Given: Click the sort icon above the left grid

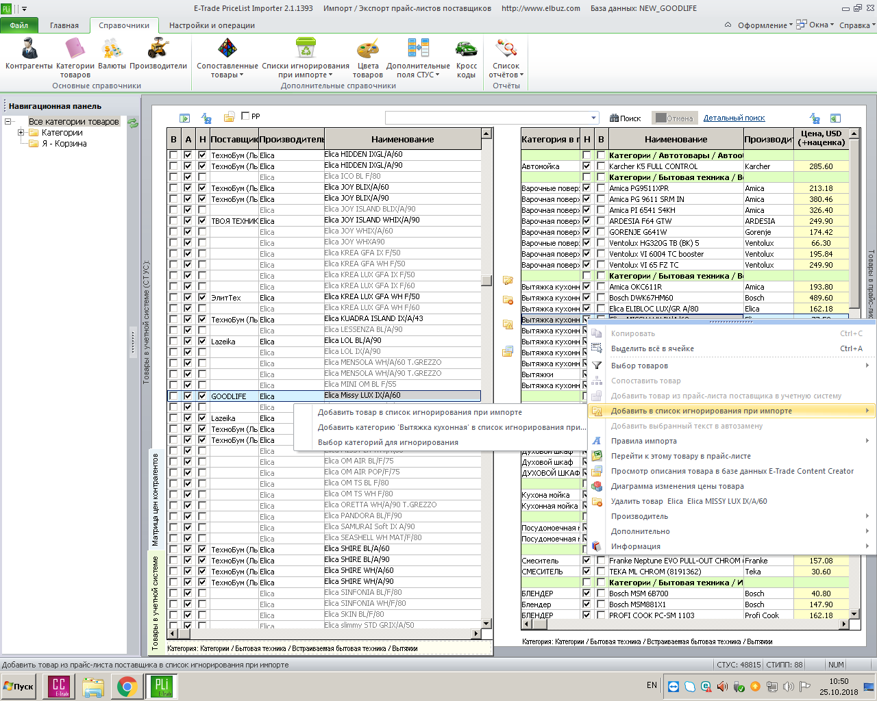Looking at the screenshot, I should tap(206, 118).
